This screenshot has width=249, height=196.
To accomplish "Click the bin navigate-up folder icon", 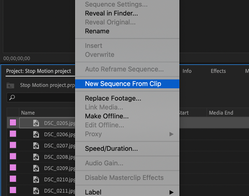I will click(10, 85).
